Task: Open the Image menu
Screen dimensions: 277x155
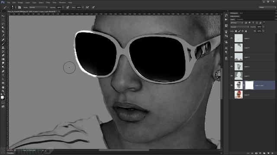Action: 20,3
